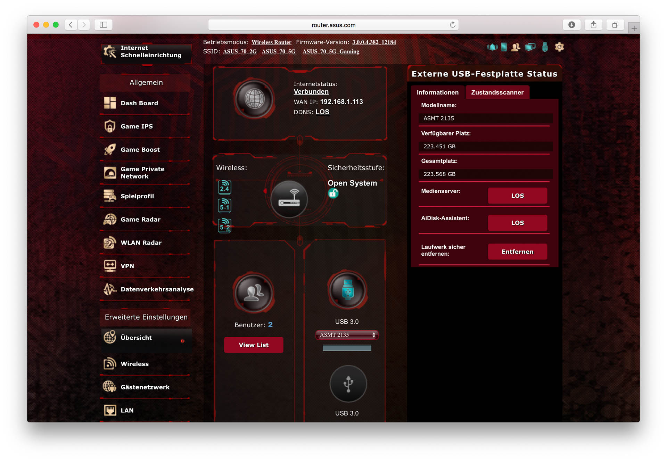Open the ASMT 2135 USB device dropdown
This screenshot has height=461, width=667.
point(347,335)
